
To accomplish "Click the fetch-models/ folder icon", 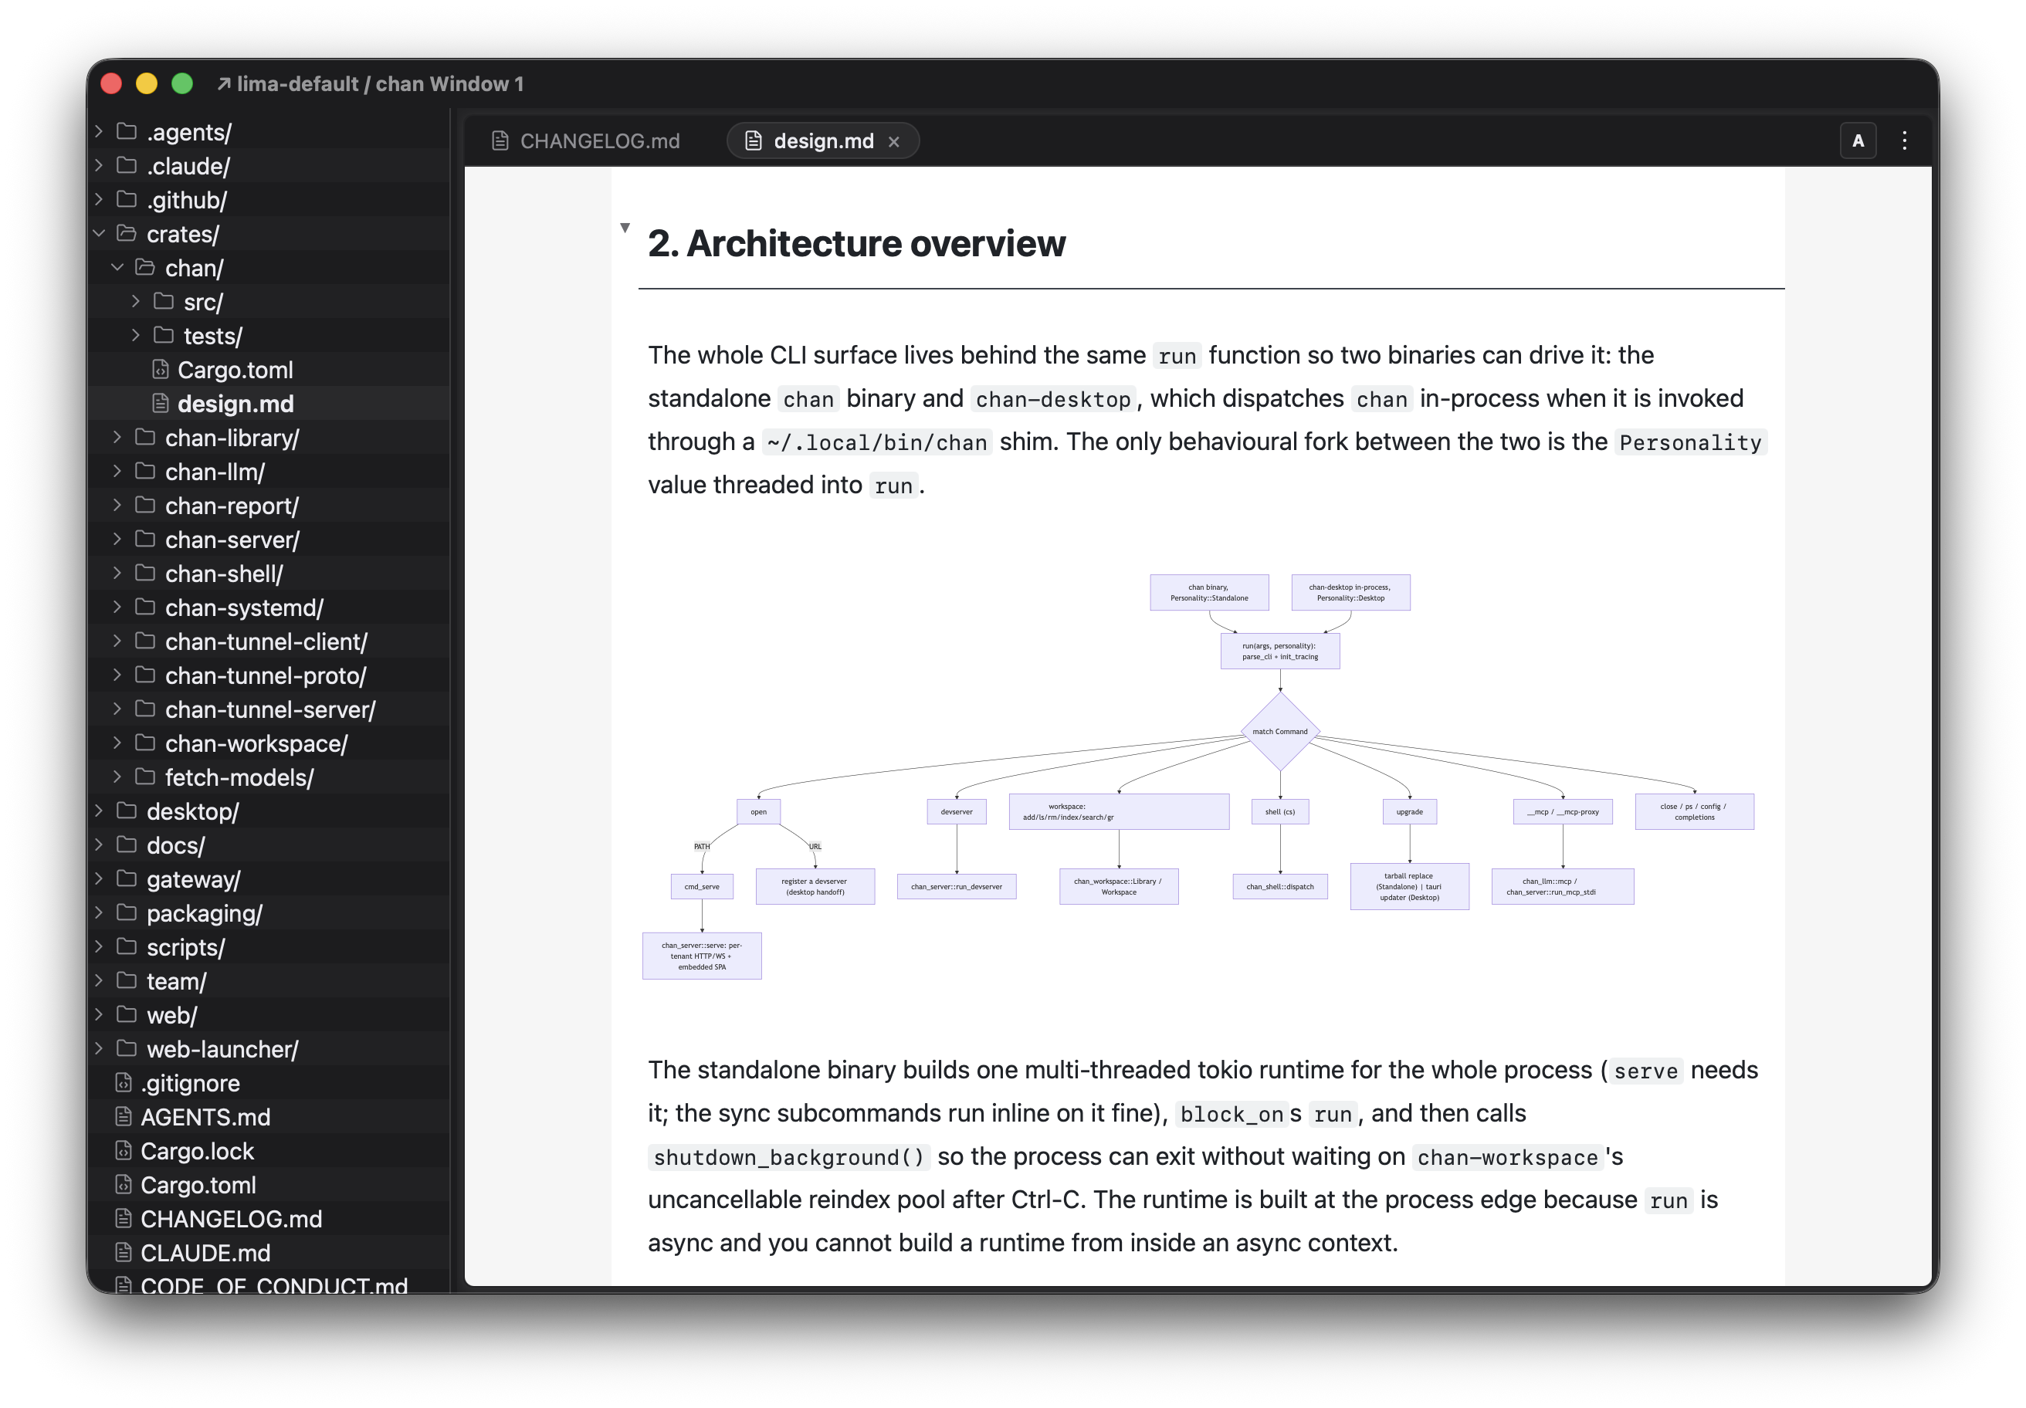I will (x=146, y=777).
